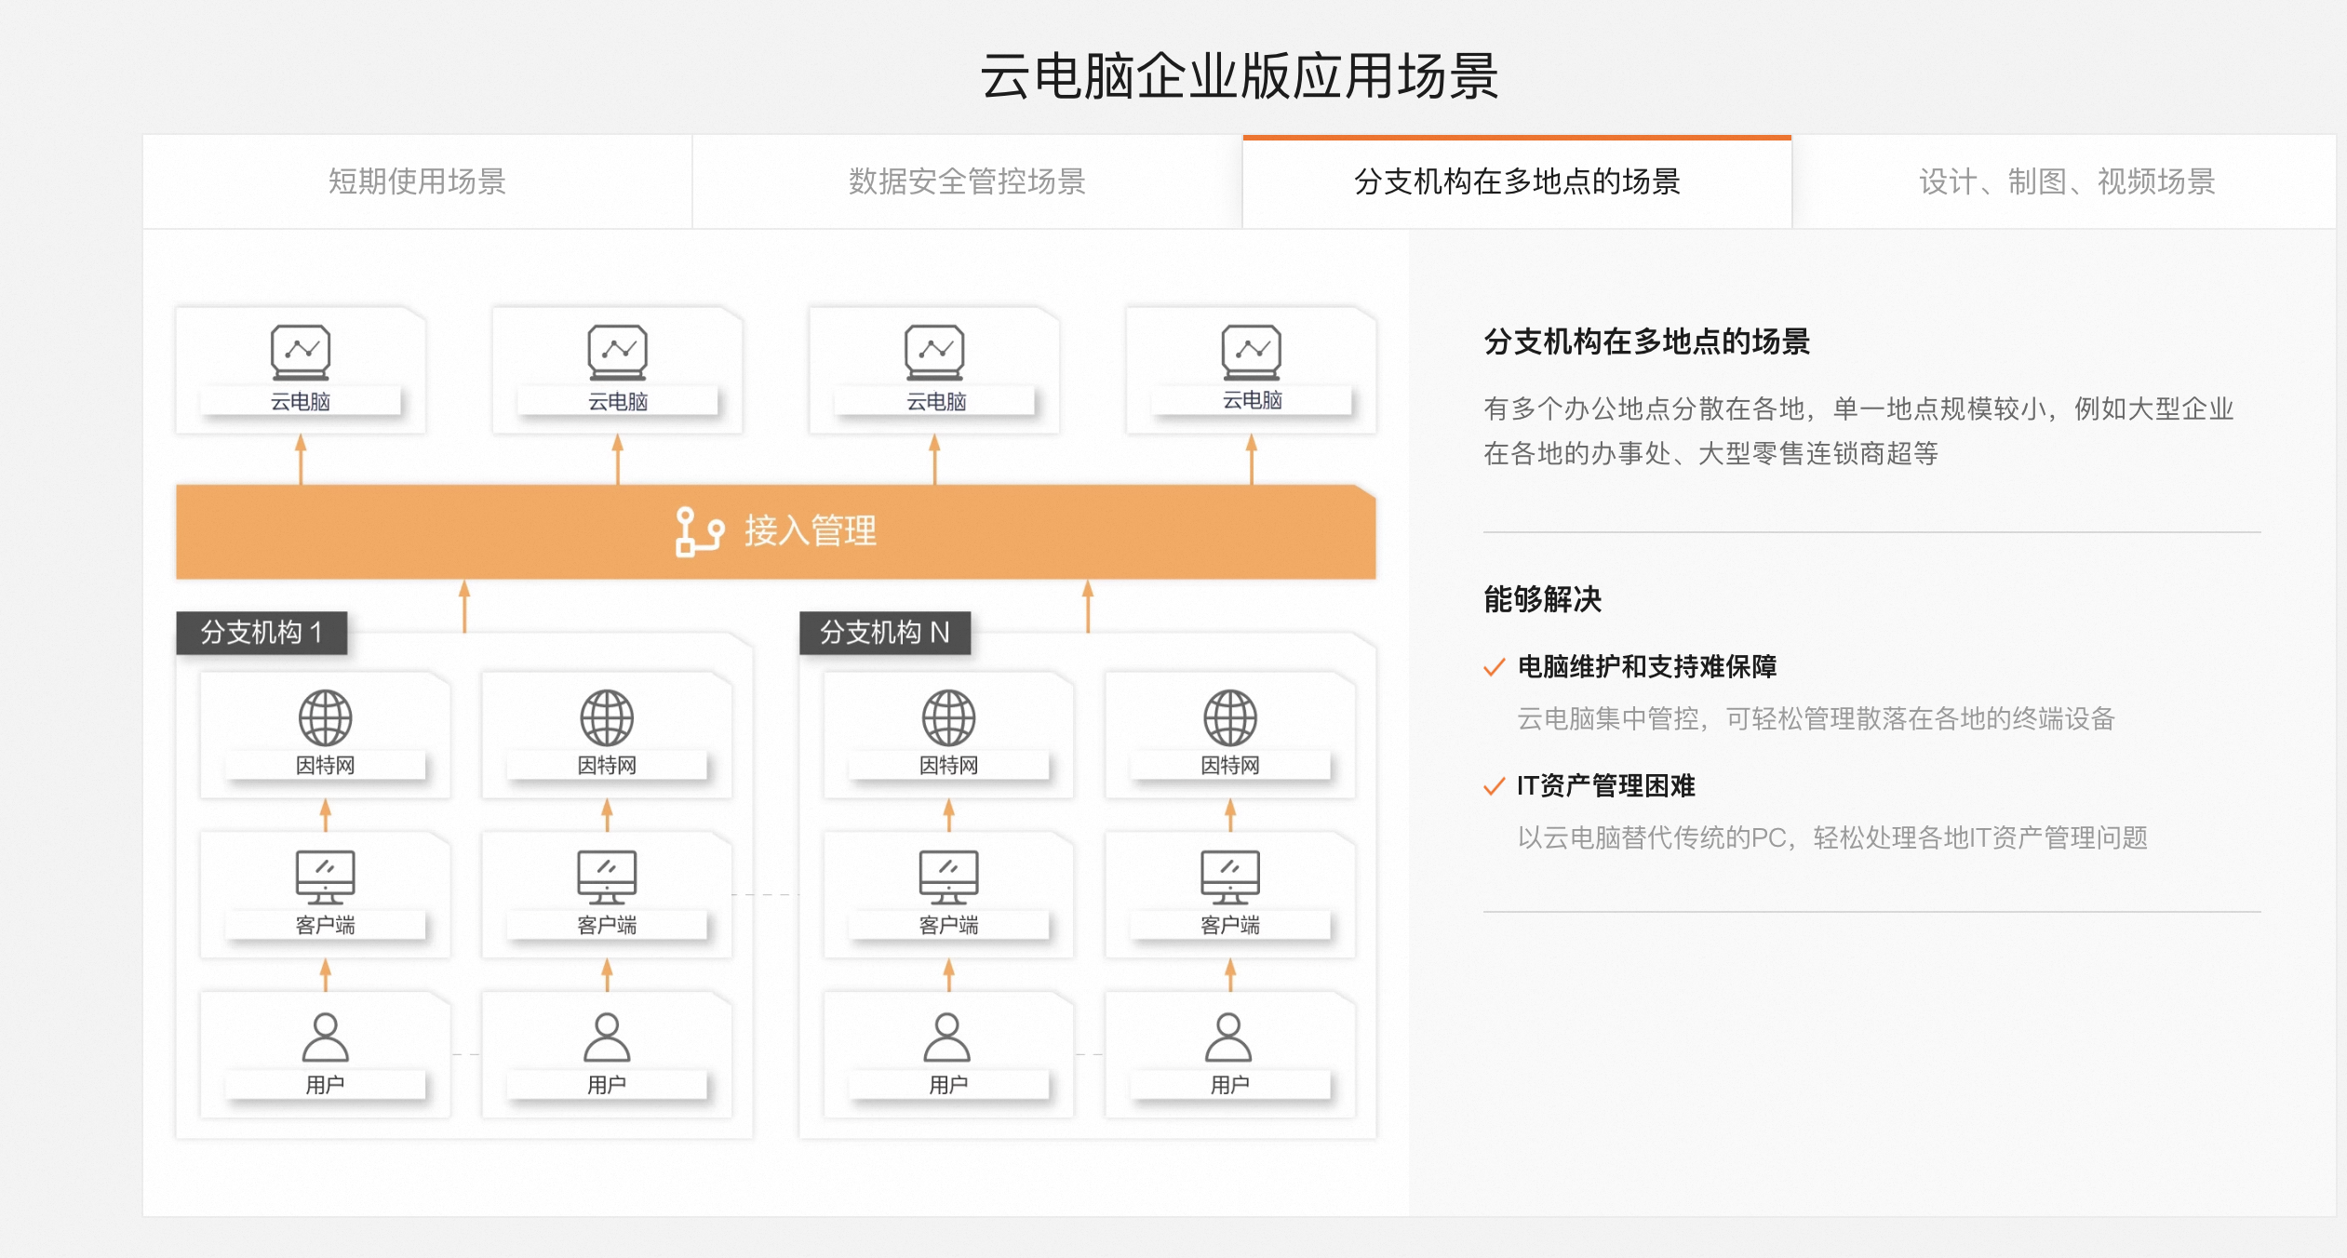This screenshot has height=1258, width=2347.
Task: Click the 云电脑企业版应用场景 page title
Action: (x=1239, y=75)
